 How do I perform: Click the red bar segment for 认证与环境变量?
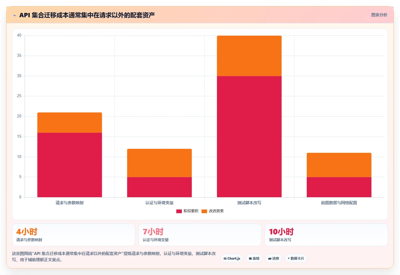(159, 187)
